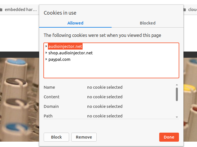The image size is (197, 147).
Task: Expand the paypal.com tree arrow
Action: [46, 59]
